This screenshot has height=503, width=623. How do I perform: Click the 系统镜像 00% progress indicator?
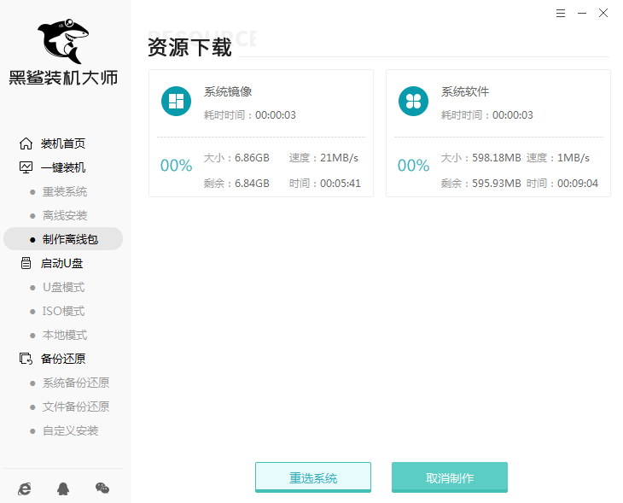click(176, 166)
